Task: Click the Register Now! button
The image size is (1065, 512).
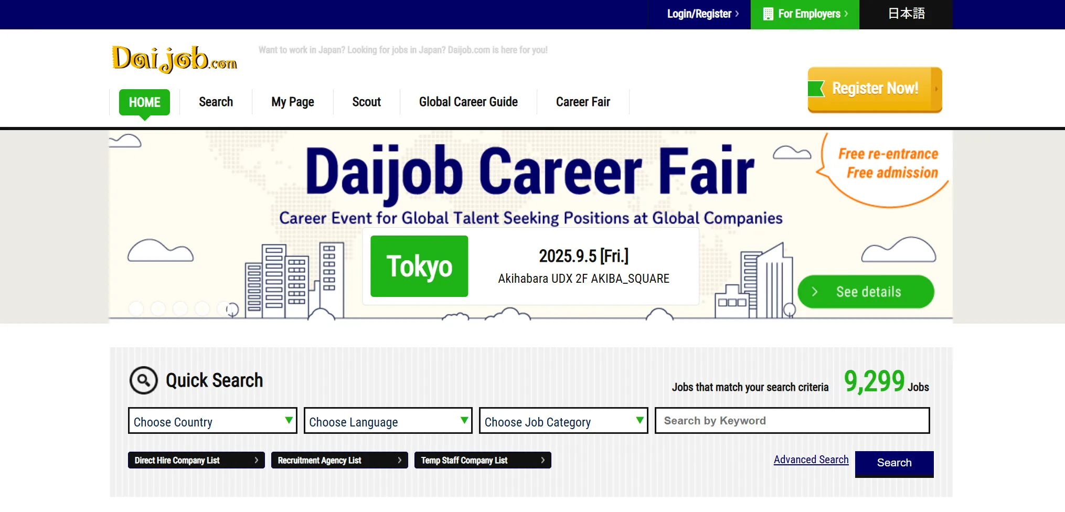Action: 875,89
